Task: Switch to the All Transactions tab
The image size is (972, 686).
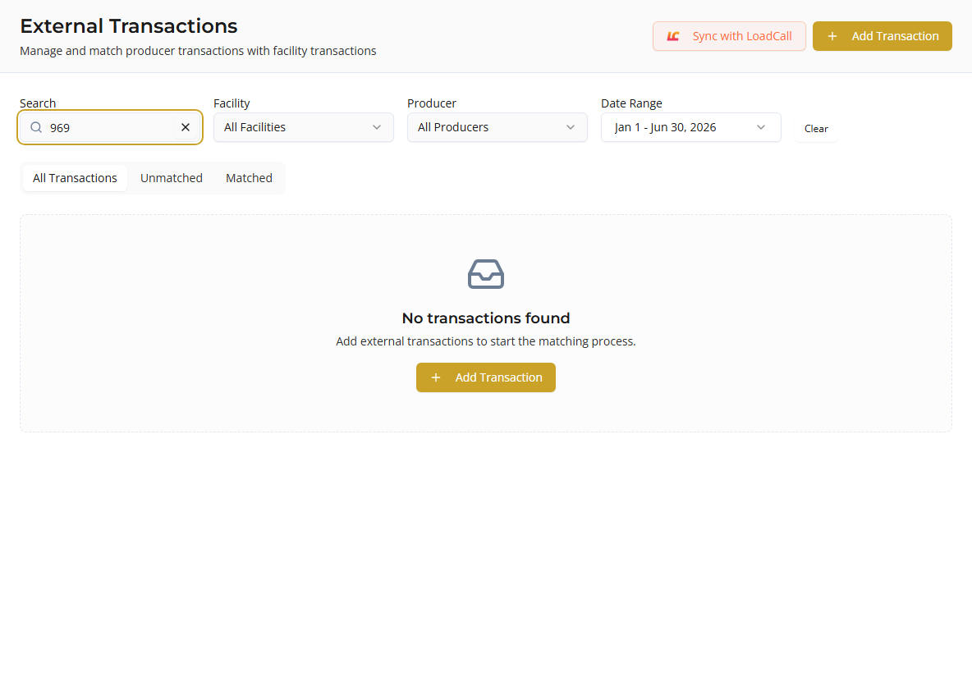Action: (75, 178)
